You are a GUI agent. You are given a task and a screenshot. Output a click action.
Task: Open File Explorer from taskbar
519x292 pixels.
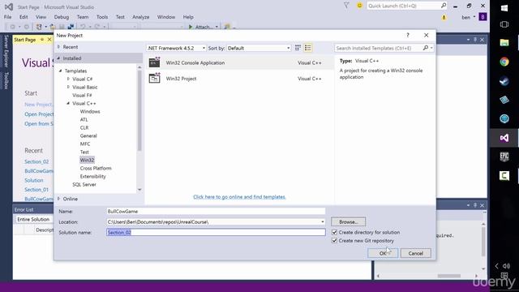tap(504, 42)
